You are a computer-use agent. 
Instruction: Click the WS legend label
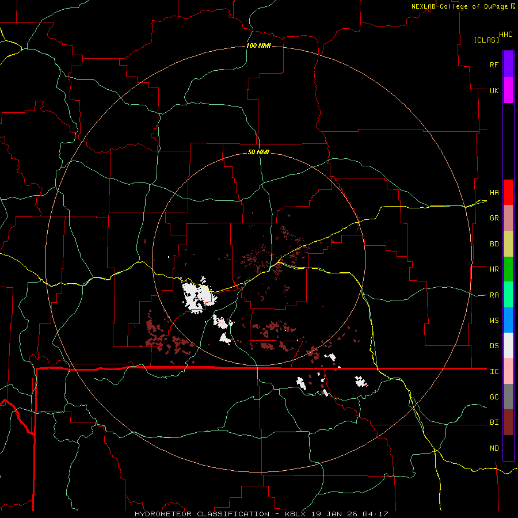(x=494, y=321)
